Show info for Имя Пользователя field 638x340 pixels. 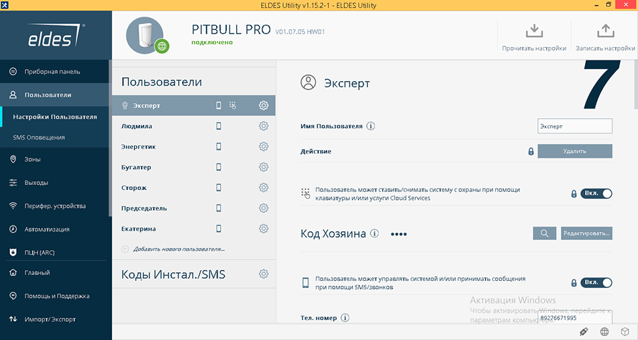(x=371, y=126)
